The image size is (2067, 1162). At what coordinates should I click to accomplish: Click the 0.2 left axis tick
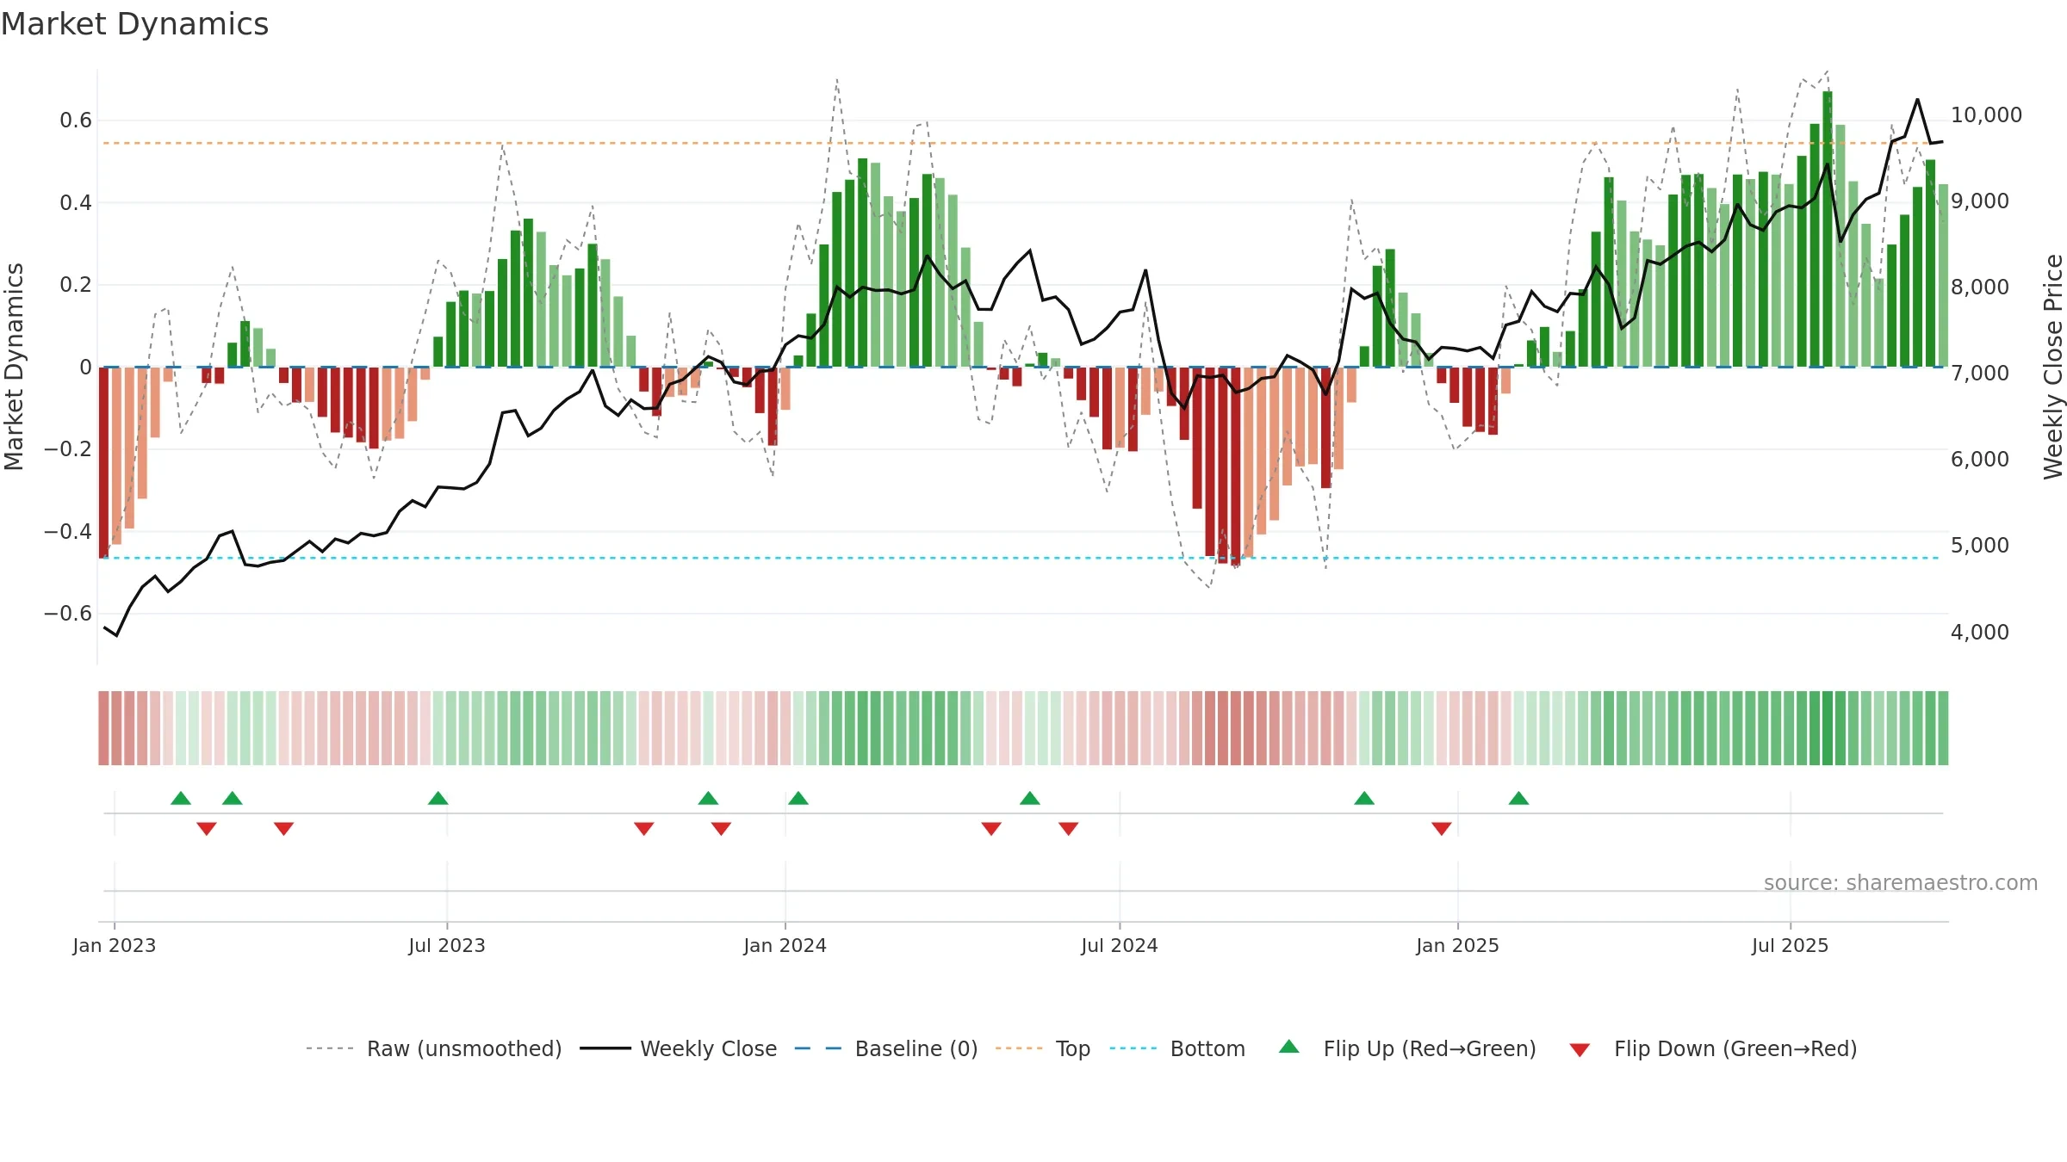(76, 285)
